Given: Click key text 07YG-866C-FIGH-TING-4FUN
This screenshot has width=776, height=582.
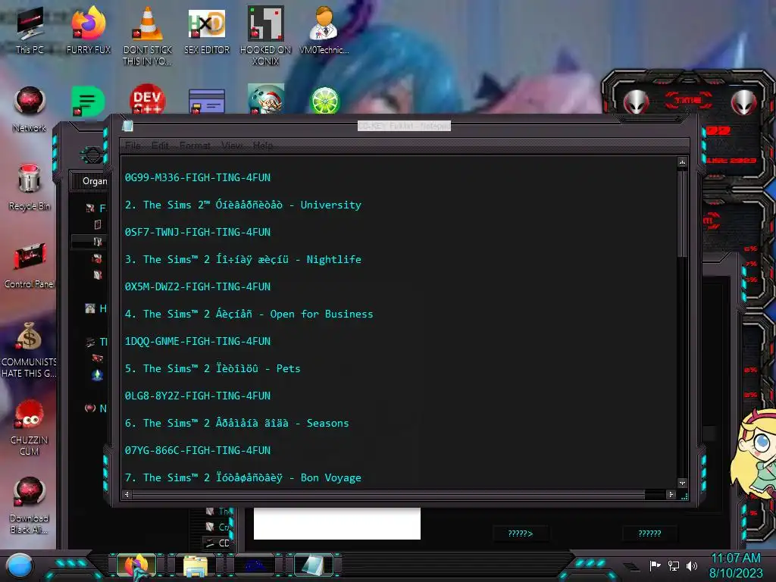Looking at the screenshot, I should point(198,450).
